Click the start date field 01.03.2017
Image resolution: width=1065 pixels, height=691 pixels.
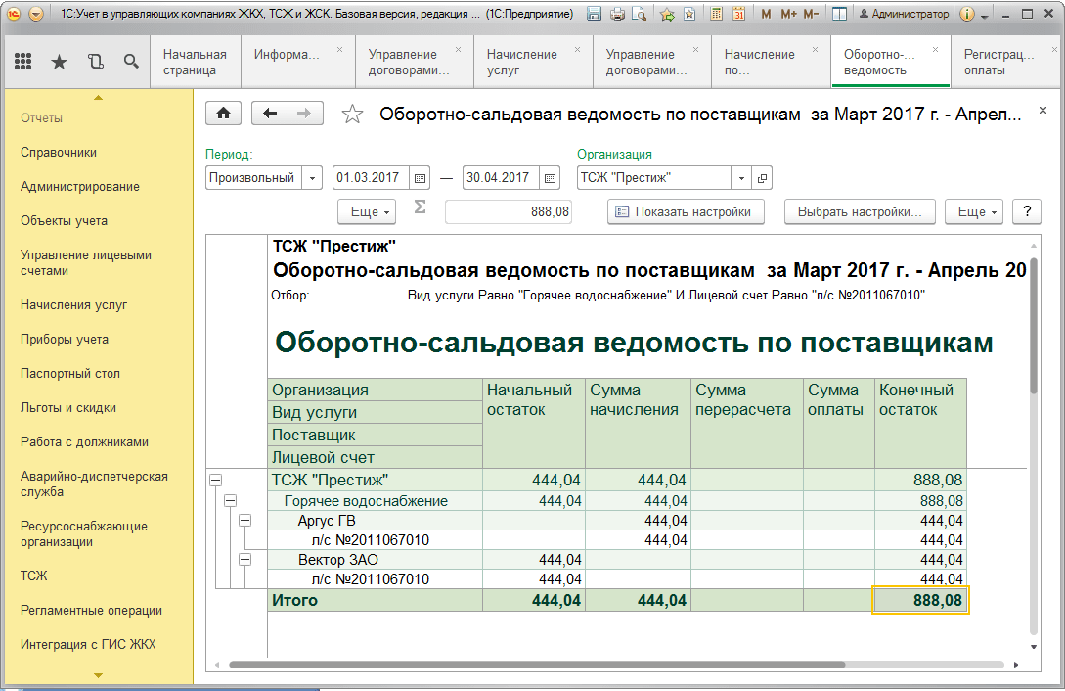371,178
